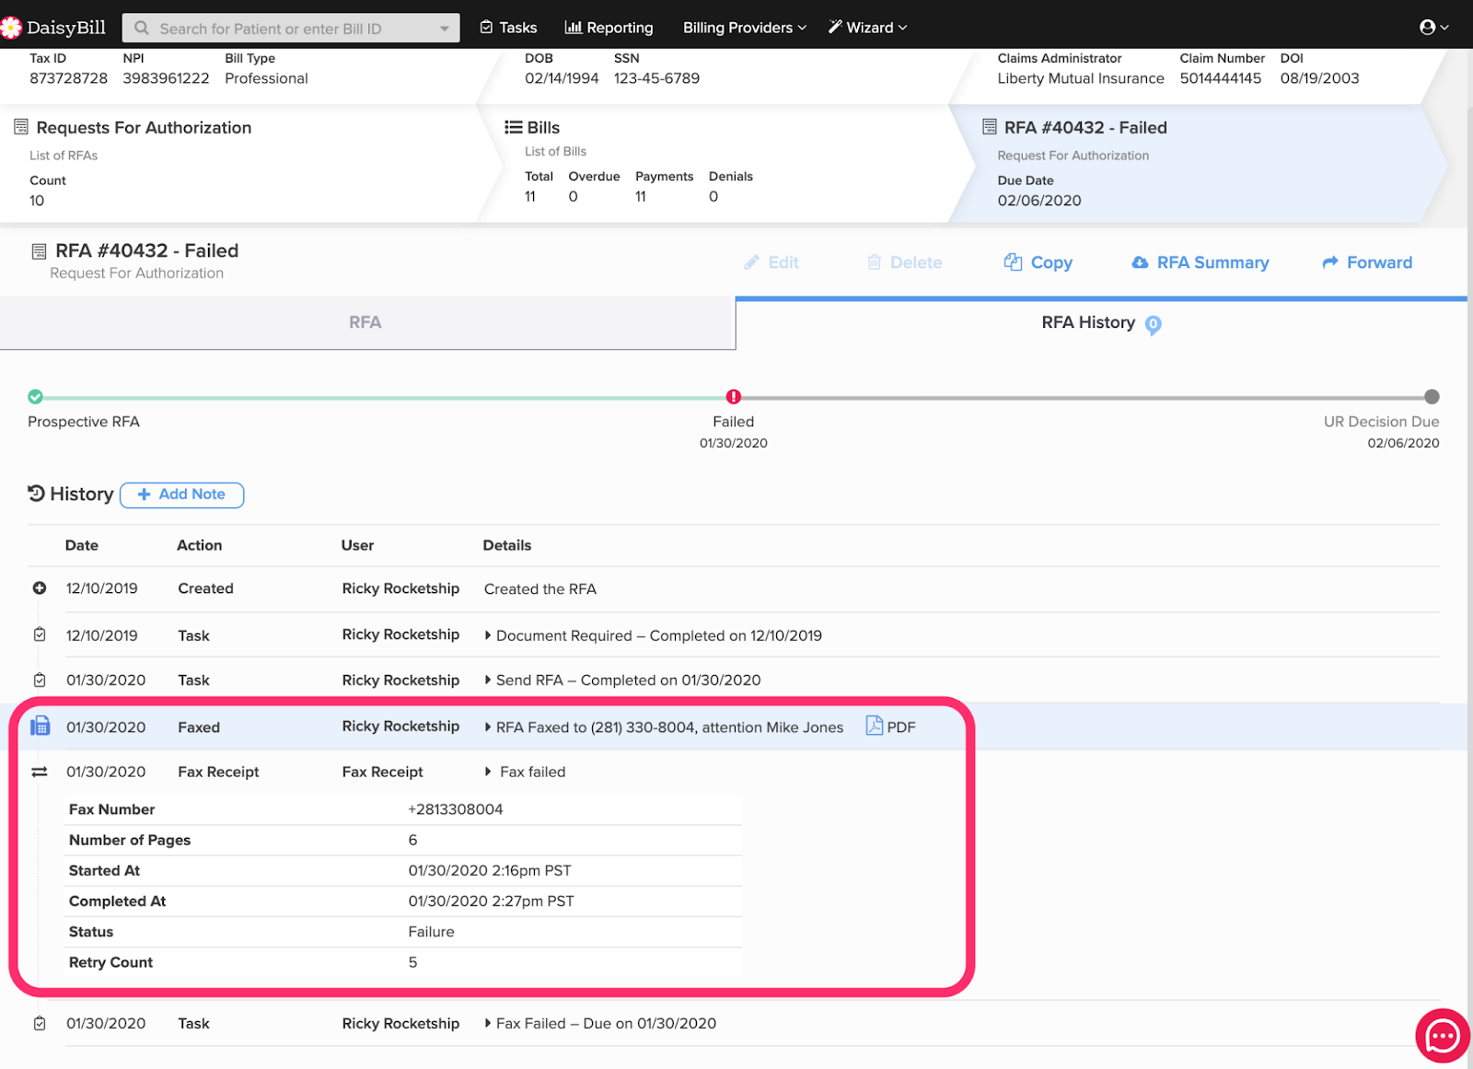Open the chat support bubble
The height and width of the screenshot is (1069, 1473).
[1442, 1036]
